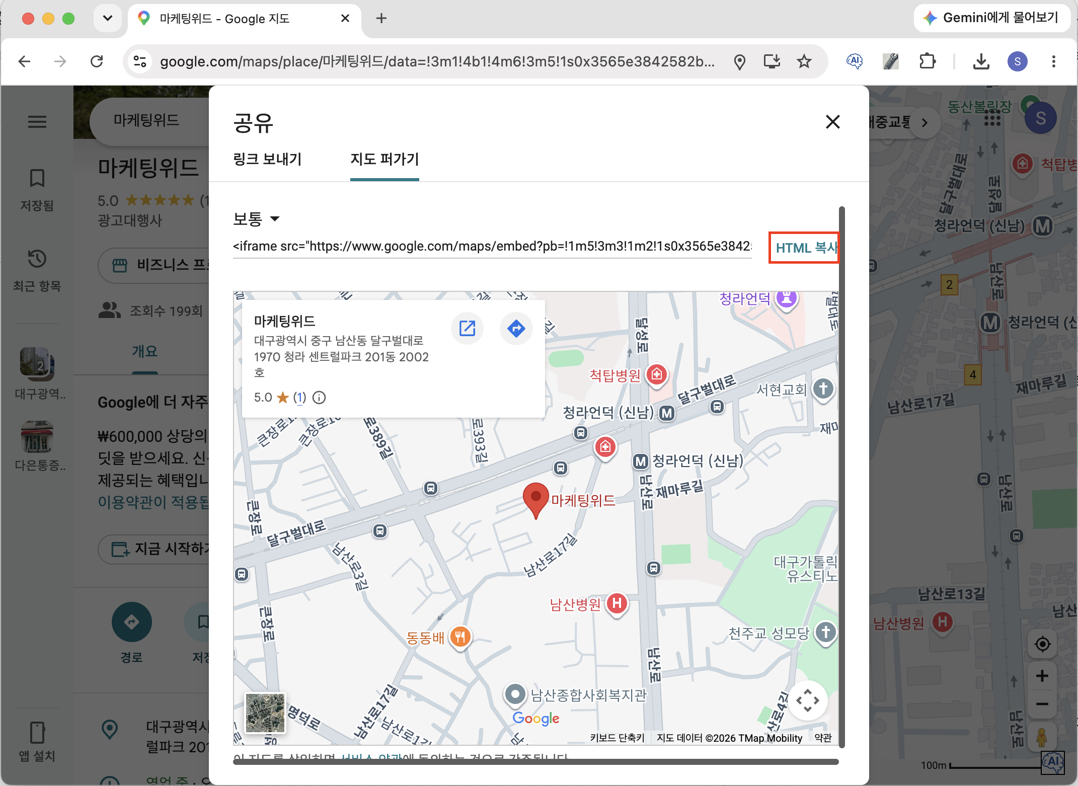Click the site information icon in address bar
The width and height of the screenshot is (1078, 786).
pos(140,61)
